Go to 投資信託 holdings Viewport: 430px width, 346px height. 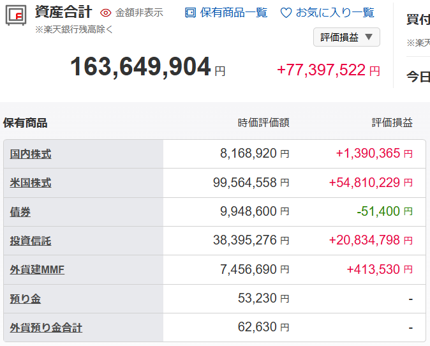click(31, 241)
